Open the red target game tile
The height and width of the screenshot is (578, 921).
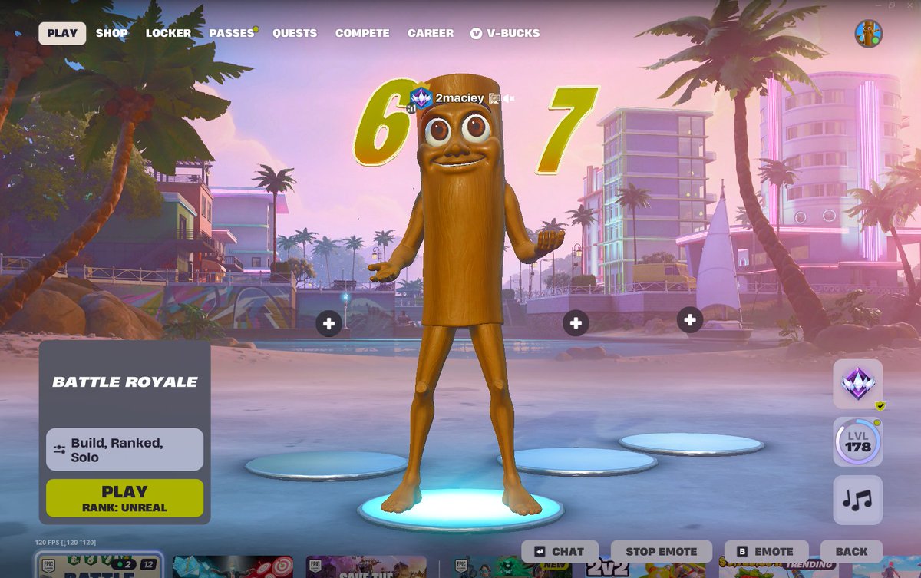pos(233,566)
